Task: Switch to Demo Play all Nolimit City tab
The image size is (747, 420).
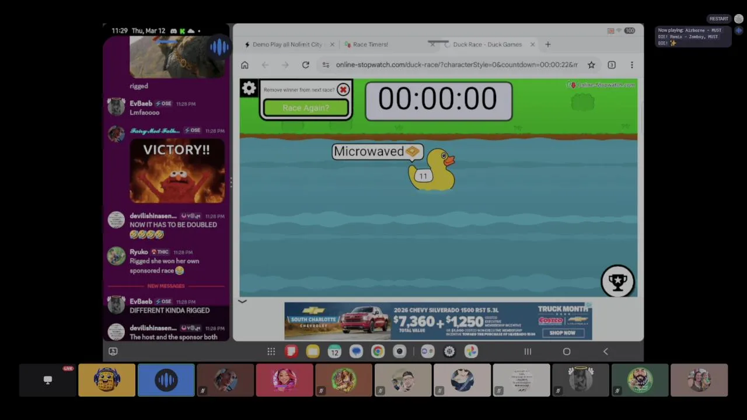Action: tap(287, 44)
